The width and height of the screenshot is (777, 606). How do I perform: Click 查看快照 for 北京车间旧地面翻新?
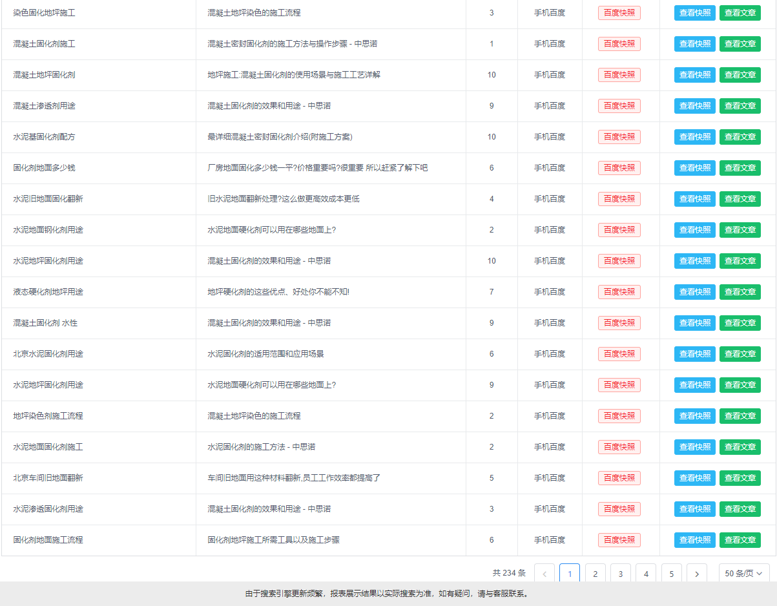coord(695,478)
